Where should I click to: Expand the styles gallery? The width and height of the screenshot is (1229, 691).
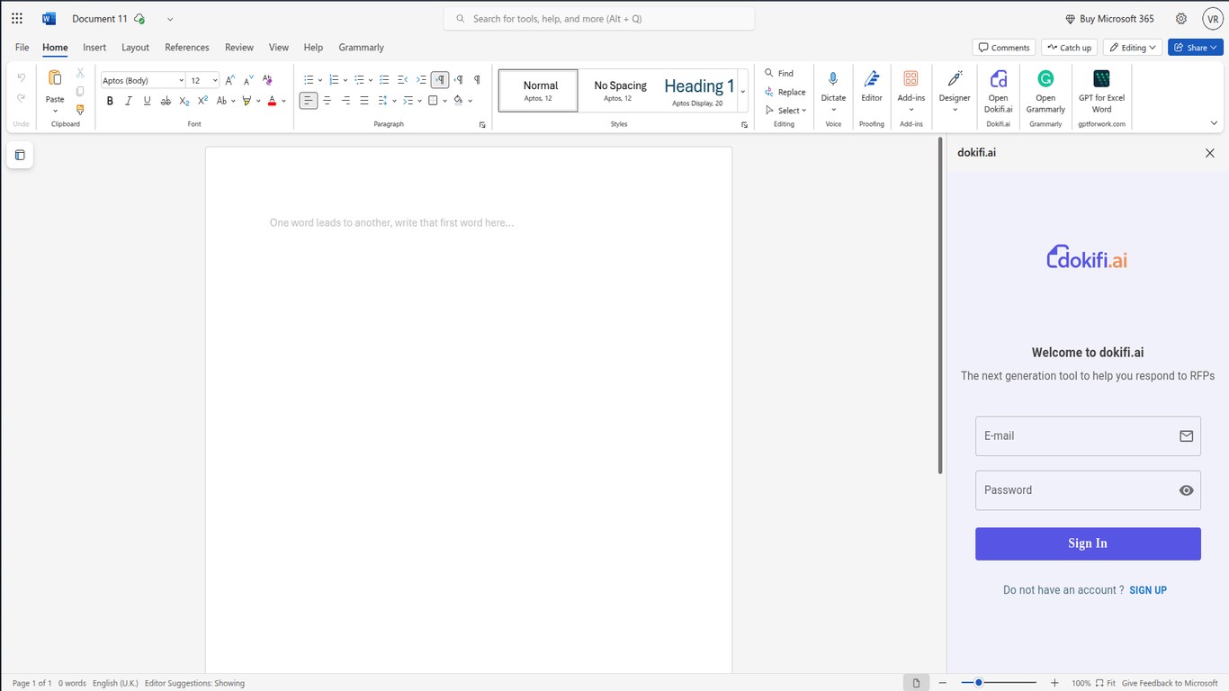coord(742,91)
